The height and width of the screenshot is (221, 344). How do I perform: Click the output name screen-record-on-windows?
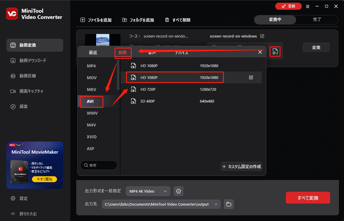coord(233,36)
